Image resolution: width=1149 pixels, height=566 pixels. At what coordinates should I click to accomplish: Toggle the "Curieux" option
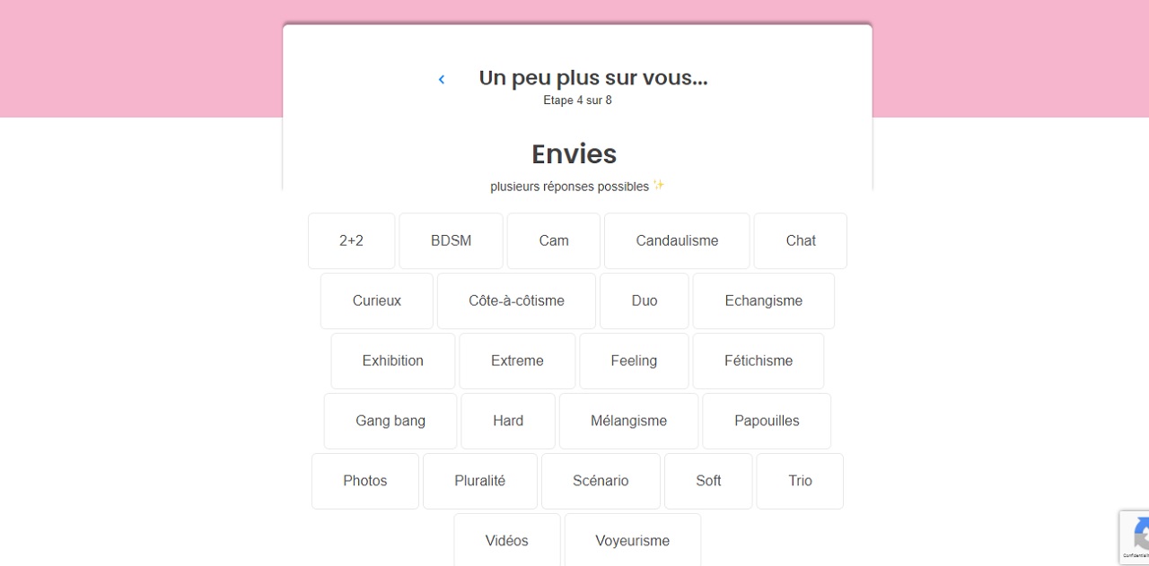376,300
